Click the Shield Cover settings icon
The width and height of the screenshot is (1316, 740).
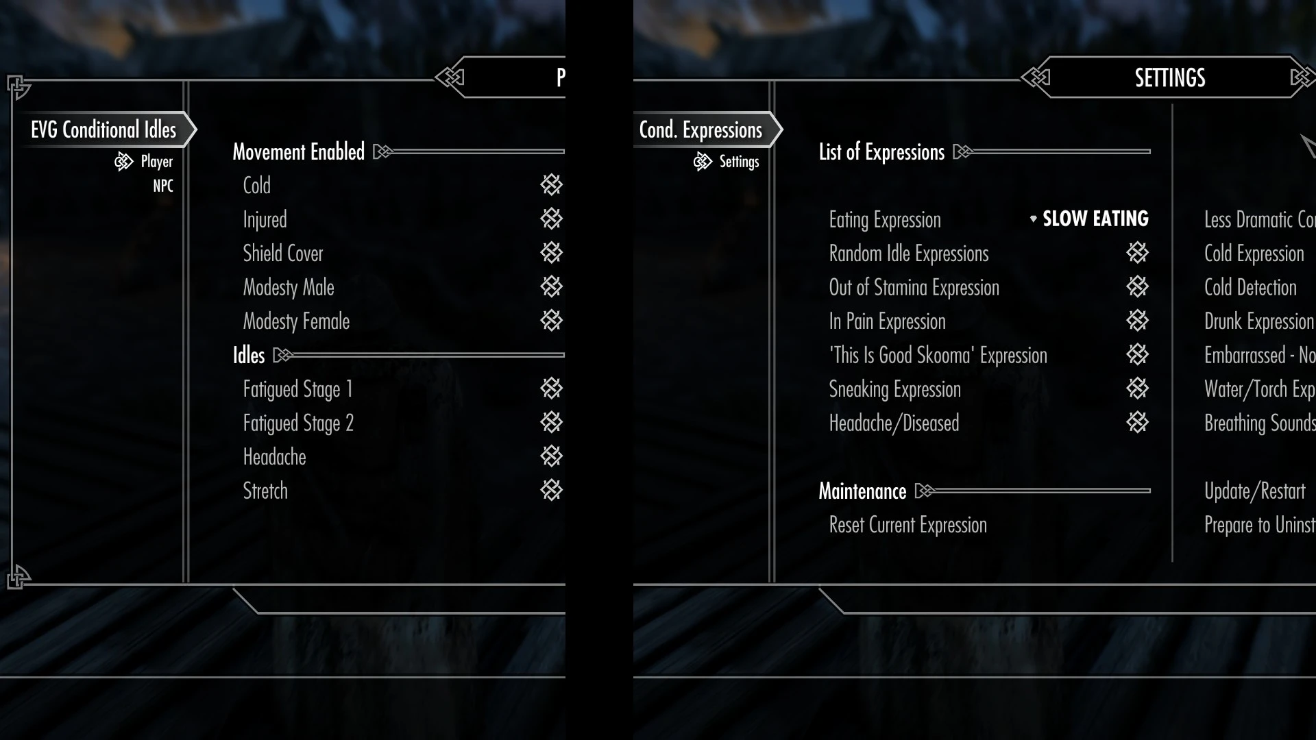click(x=551, y=253)
